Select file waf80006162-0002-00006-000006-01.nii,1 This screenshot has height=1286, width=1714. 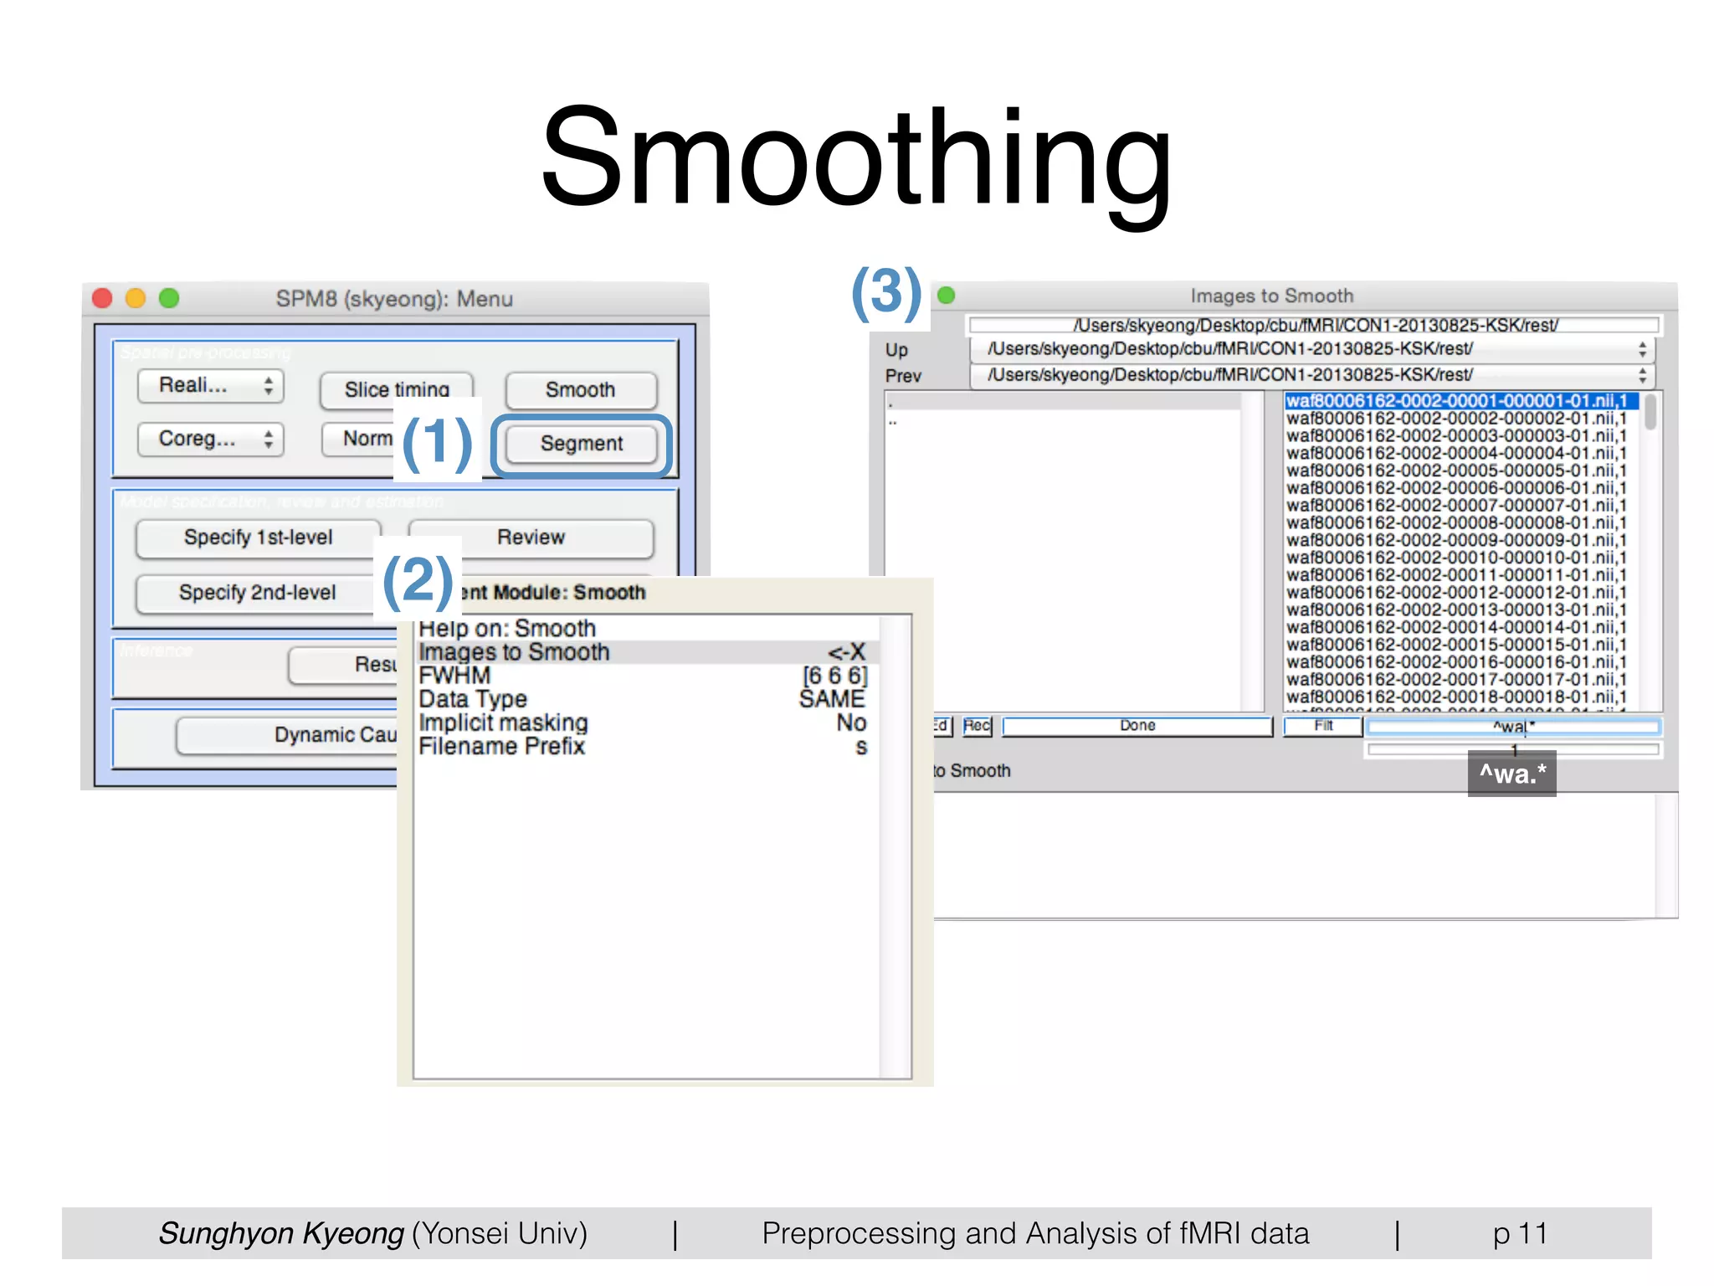[1461, 488]
